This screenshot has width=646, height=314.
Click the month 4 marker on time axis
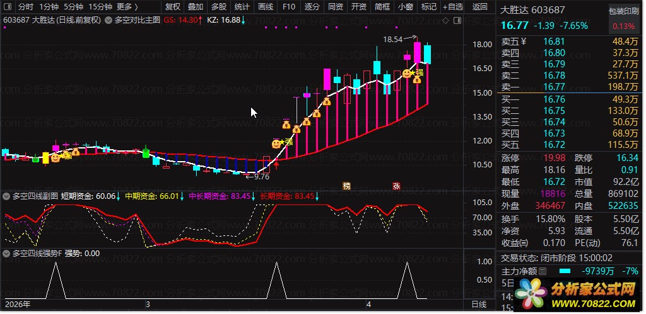[x=368, y=305]
